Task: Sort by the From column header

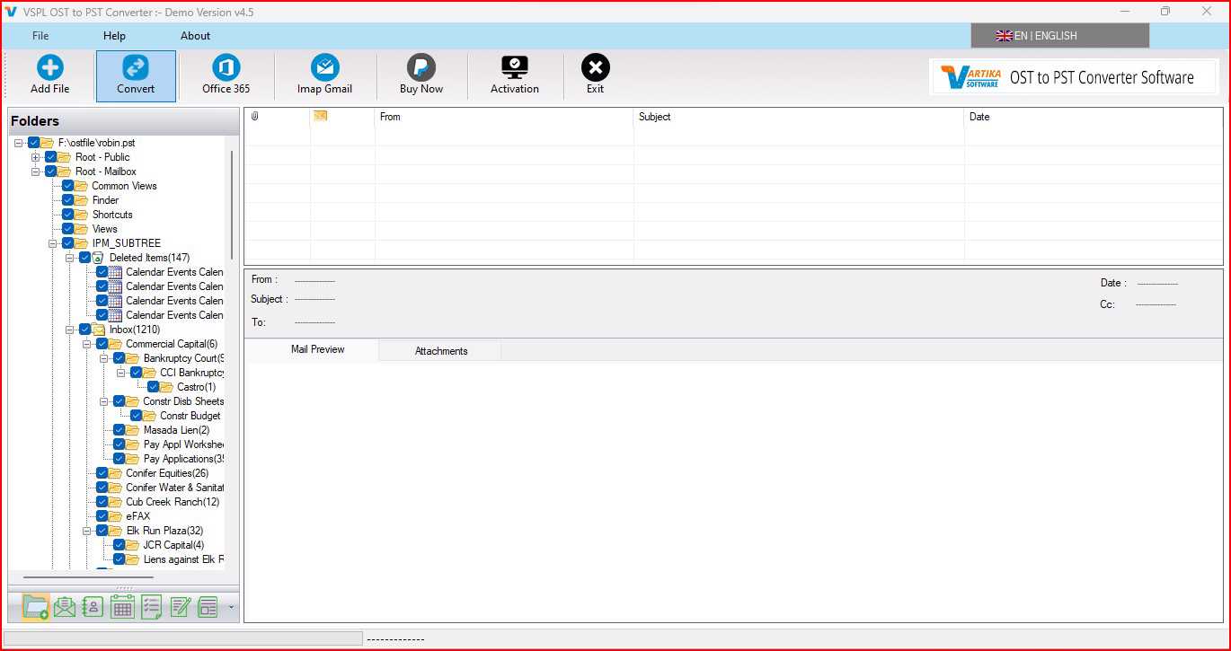Action: coord(504,117)
